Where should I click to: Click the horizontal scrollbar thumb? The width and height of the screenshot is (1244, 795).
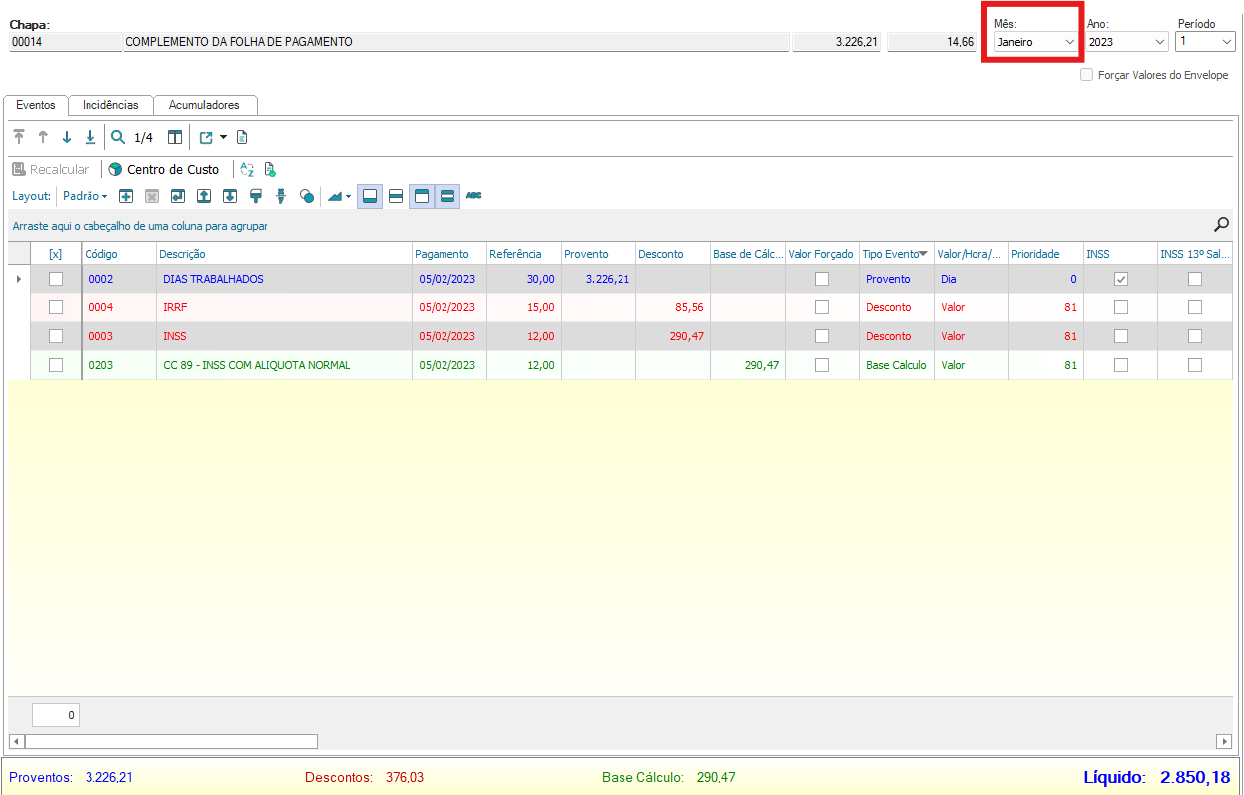pos(171,741)
